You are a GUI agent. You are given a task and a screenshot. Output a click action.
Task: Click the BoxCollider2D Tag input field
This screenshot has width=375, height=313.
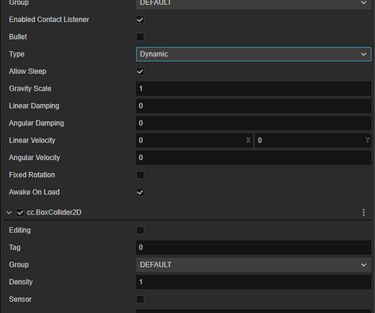(x=253, y=247)
